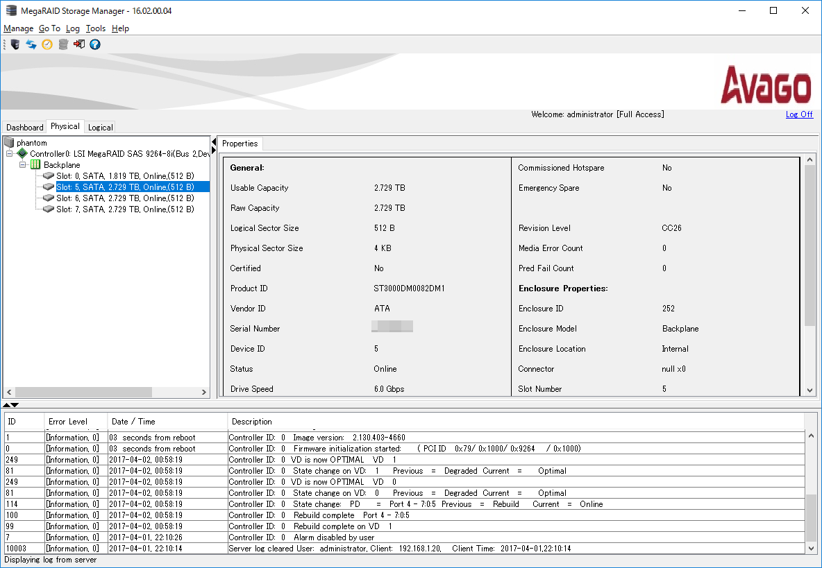
Task: Click the Enclosure Location value Internal
Action: point(676,349)
